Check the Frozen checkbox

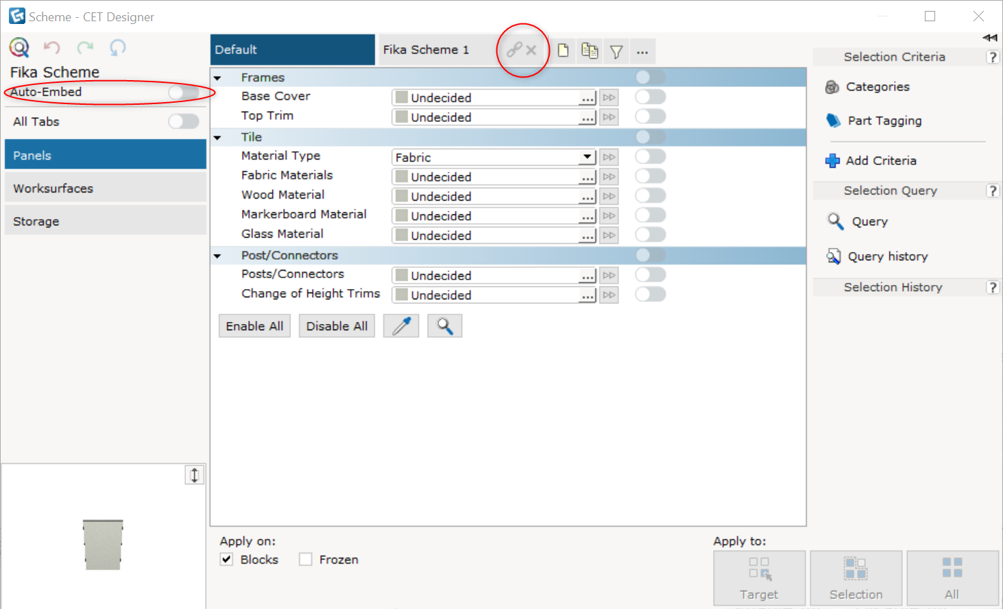click(x=306, y=560)
